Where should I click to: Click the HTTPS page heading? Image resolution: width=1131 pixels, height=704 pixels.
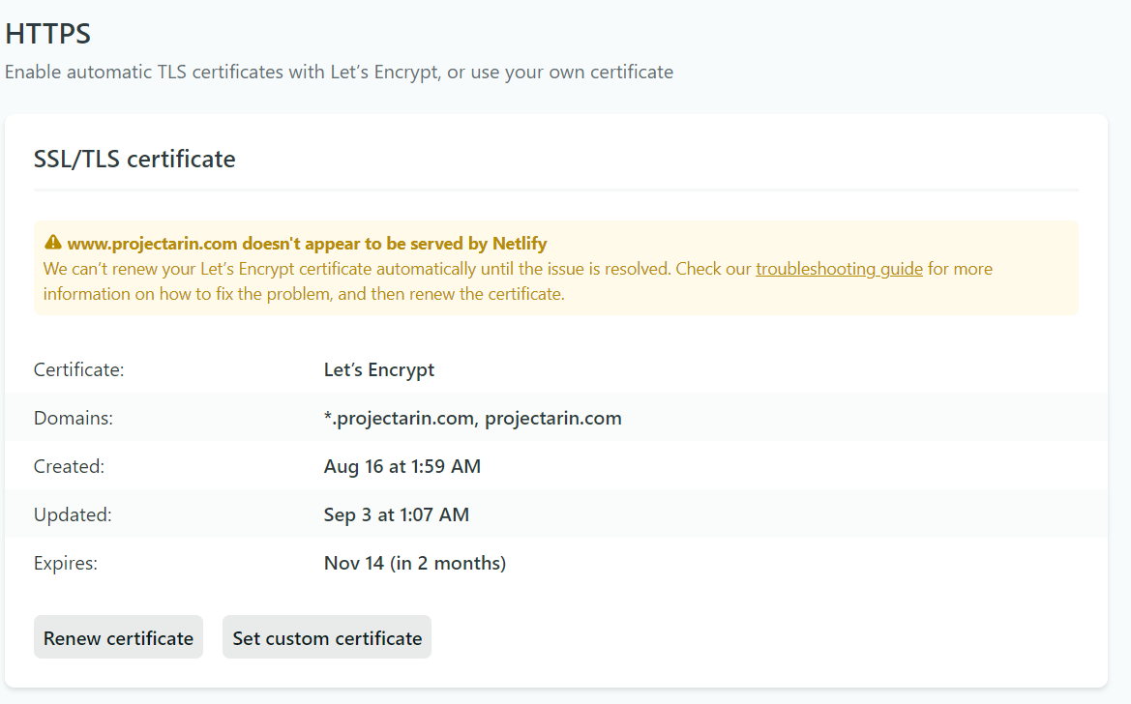pyautogui.click(x=48, y=34)
